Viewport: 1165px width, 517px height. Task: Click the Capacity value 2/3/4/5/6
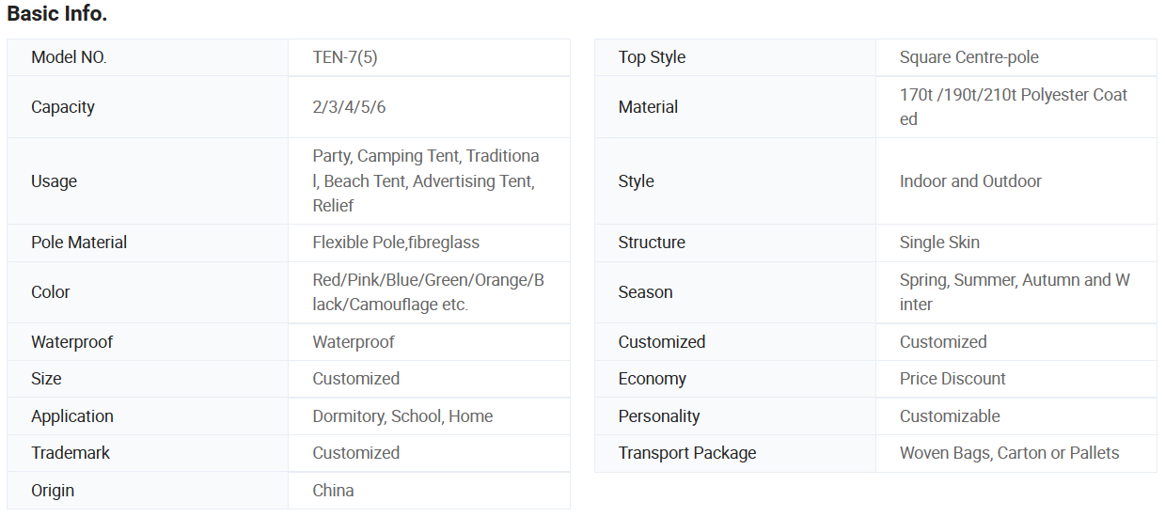349,107
